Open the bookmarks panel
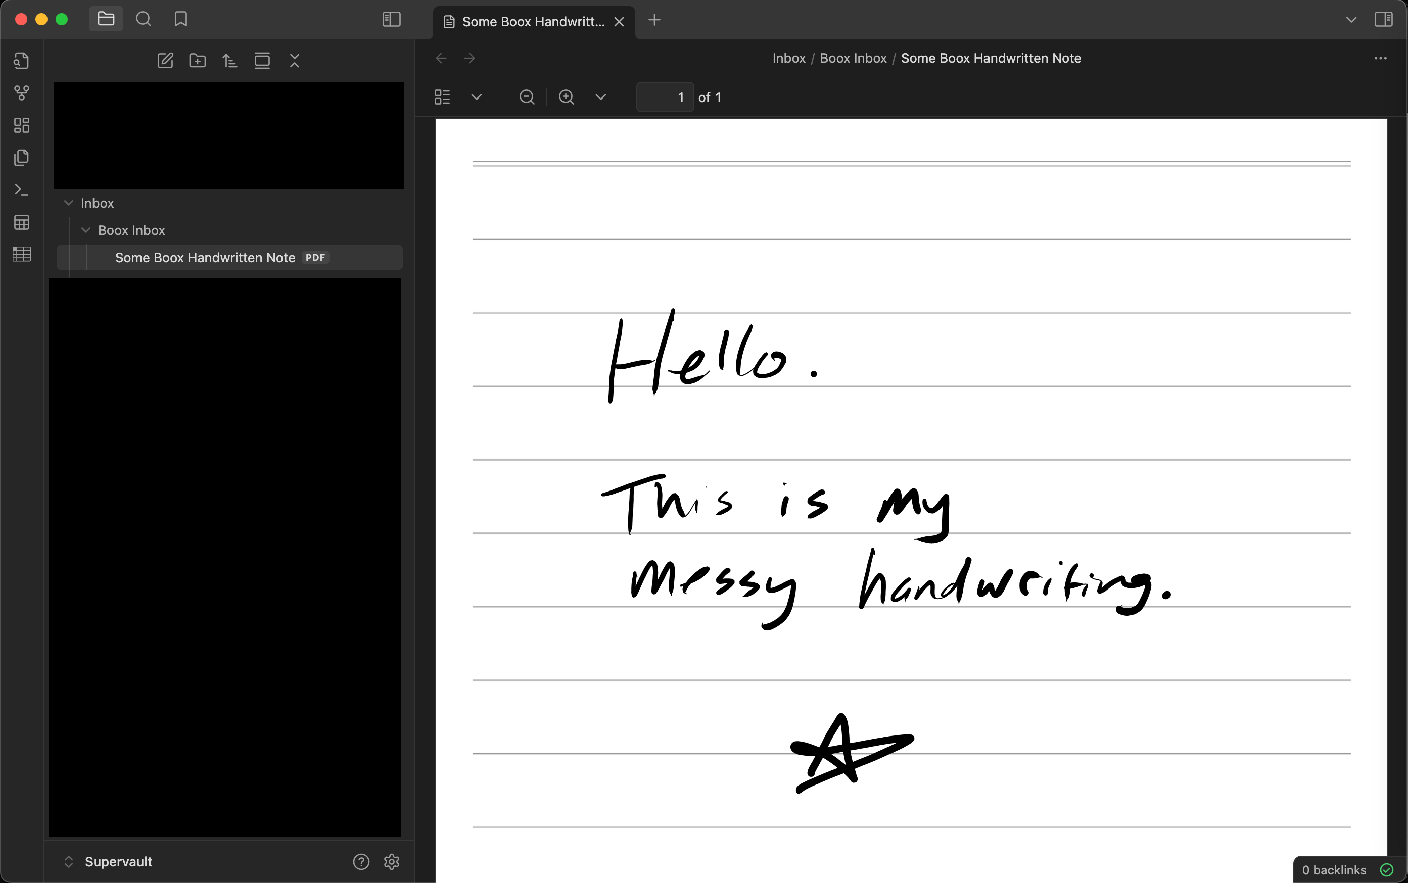Screen dimensions: 1408x883 pos(180,19)
